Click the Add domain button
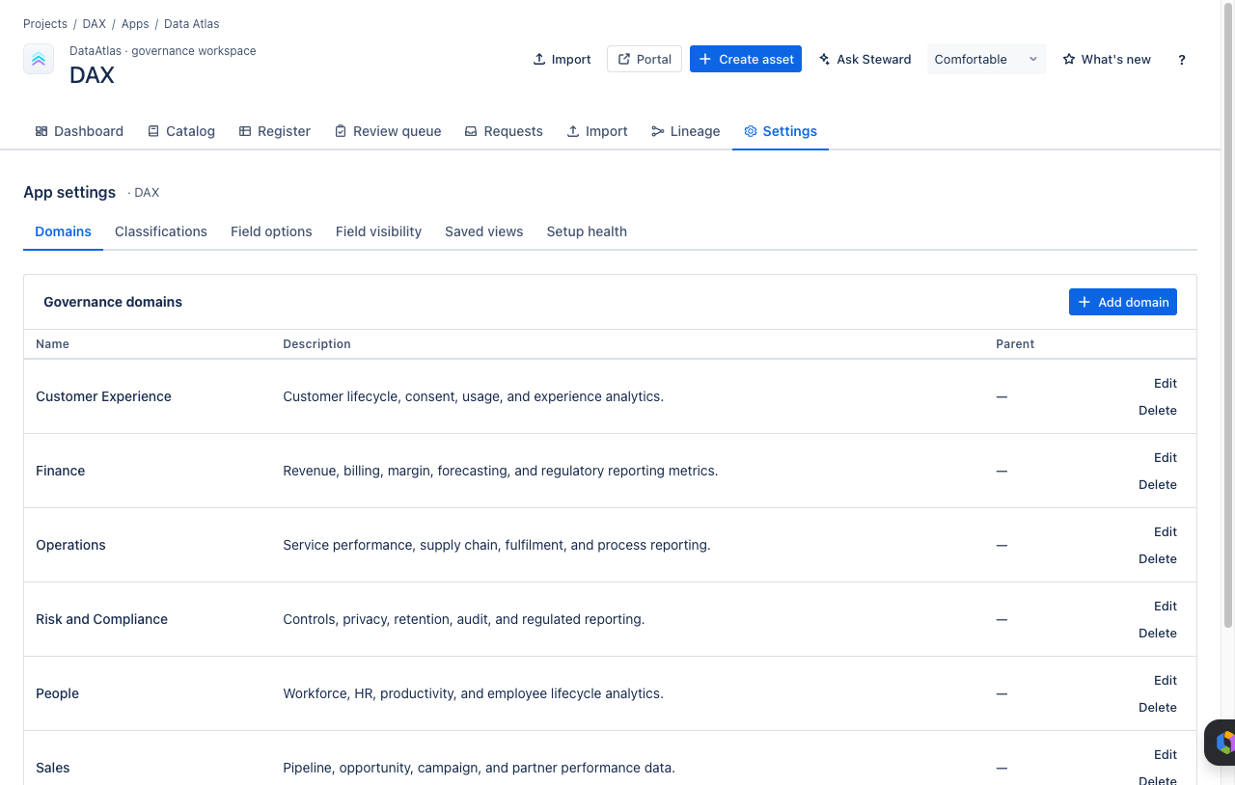Image resolution: width=1235 pixels, height=785 pixels. coord(1123,302)
